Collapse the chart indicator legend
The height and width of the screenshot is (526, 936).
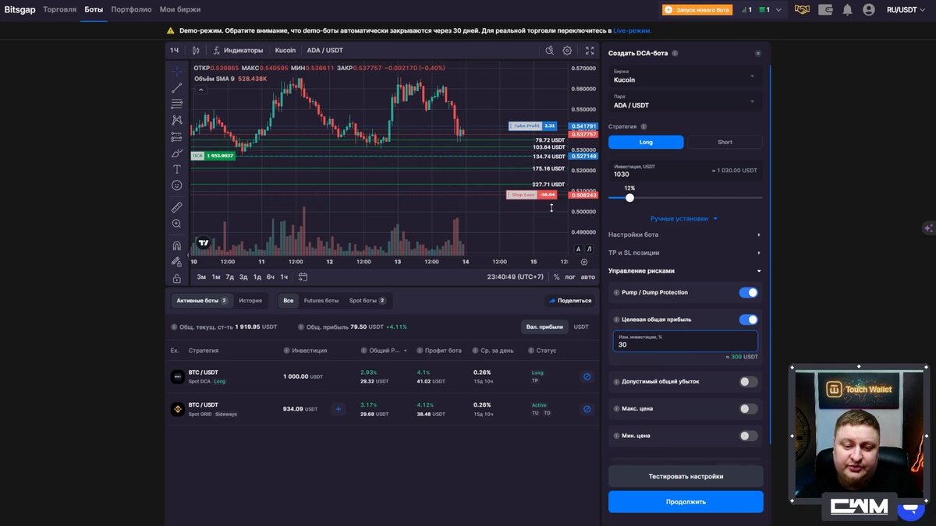click(200, 90)
